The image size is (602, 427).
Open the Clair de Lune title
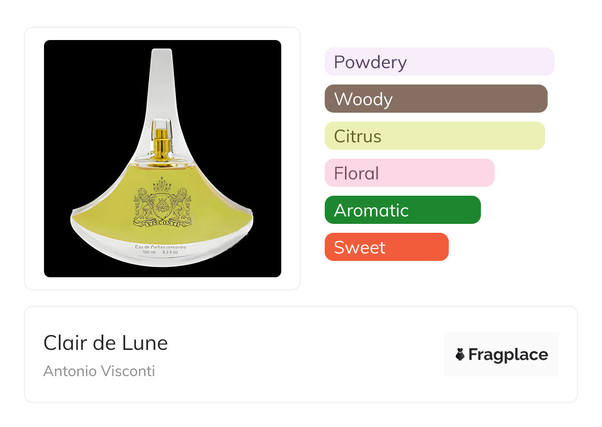click(106, 342)
